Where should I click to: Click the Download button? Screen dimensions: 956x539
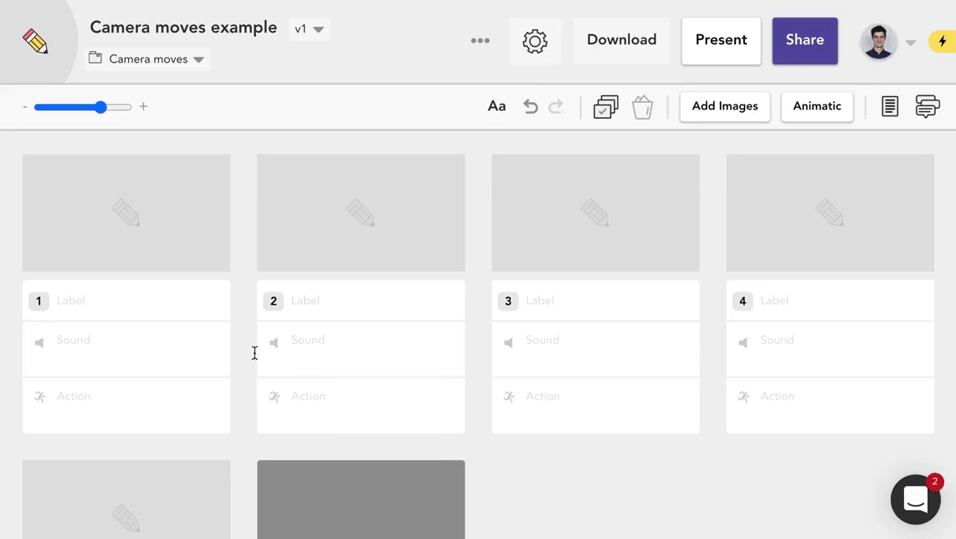[x=621, y=40]
